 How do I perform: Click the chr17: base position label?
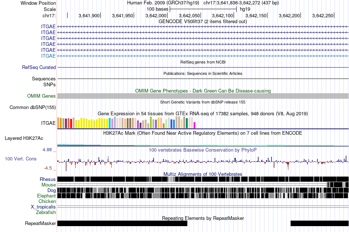pyautogui.click(x=49, y=15)
